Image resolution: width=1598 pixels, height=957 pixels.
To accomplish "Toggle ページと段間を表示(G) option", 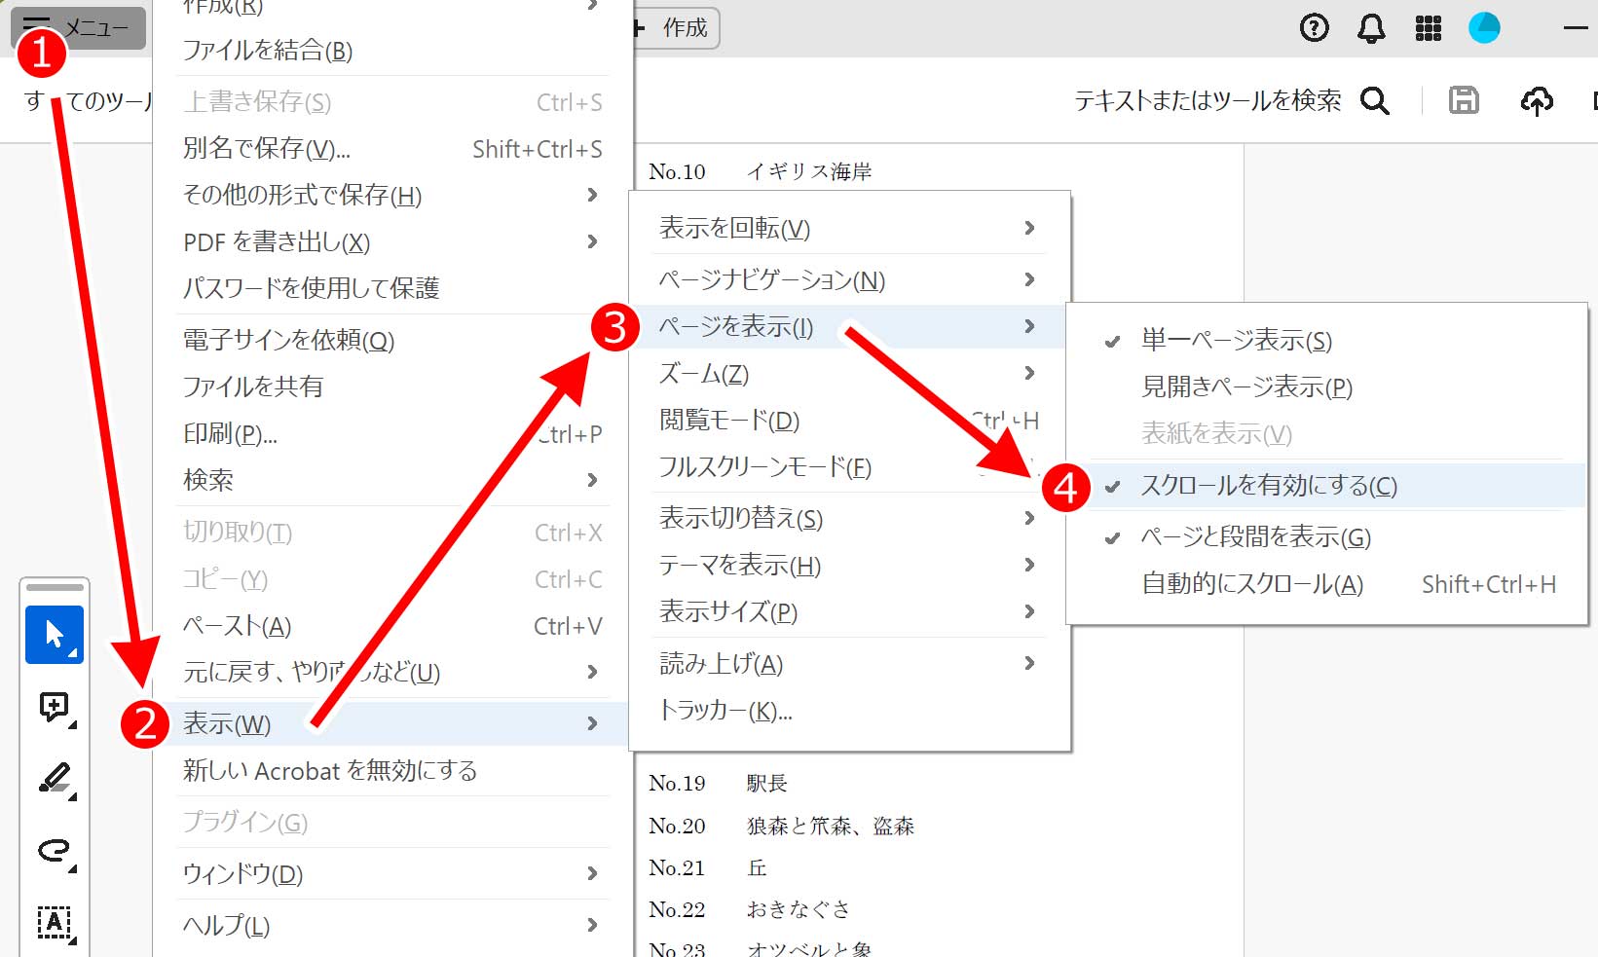I will (1327, 536).
